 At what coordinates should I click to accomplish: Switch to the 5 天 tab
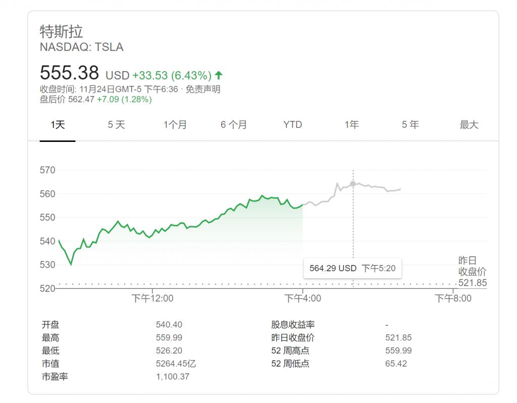click(x=117, y=125)
